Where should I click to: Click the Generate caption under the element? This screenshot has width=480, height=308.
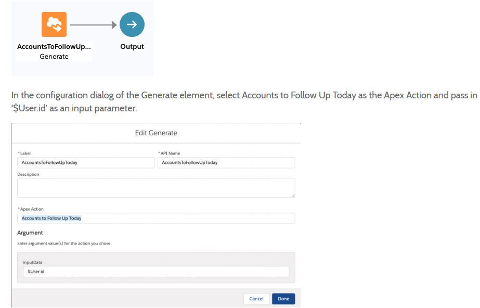[x=54, y=57]
